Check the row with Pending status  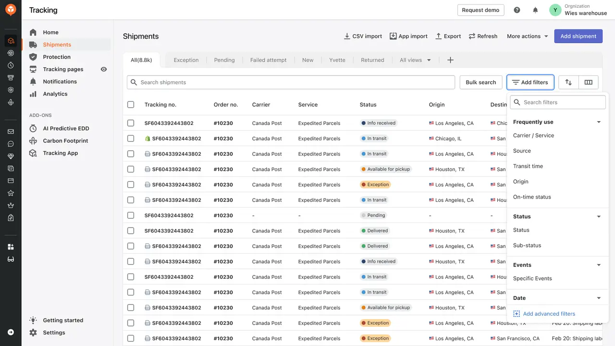pyautogui.click(x=131, y=215)
